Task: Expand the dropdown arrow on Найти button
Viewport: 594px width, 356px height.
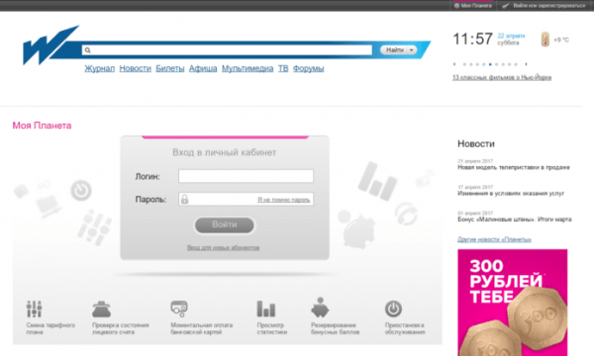Action: pos(412,49)
